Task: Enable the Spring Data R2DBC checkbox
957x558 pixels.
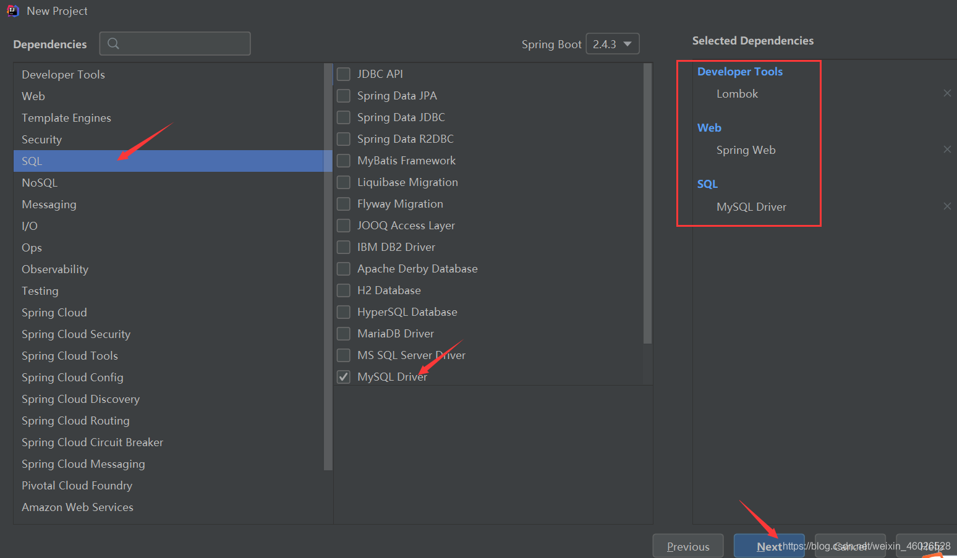Action: point(344,139)
